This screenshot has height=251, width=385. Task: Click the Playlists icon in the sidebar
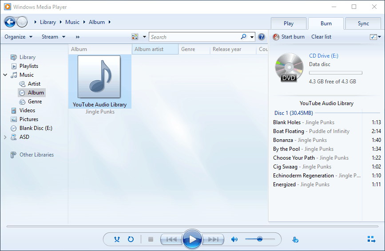[14, 66]
